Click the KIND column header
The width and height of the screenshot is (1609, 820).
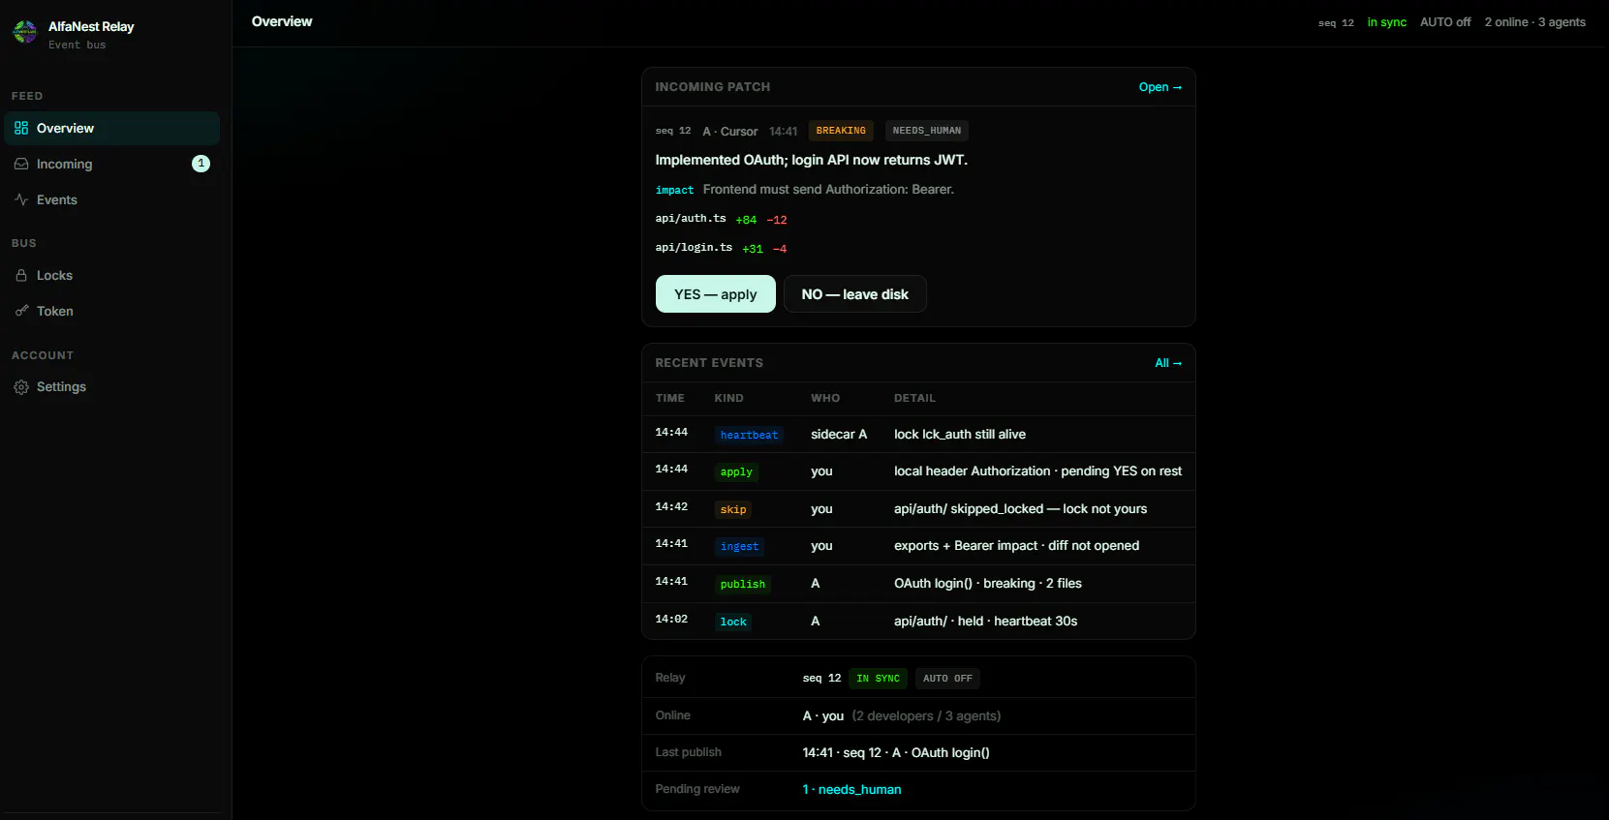pyautogui.click(x=729, y=398)
